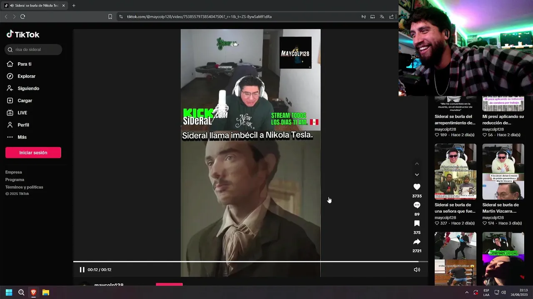The width and height of the screenshot is (533, 299).
Task: View site information icon in address bar
Action: 121,17
